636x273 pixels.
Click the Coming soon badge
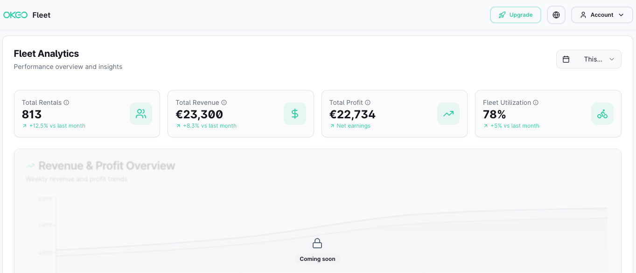317,259
